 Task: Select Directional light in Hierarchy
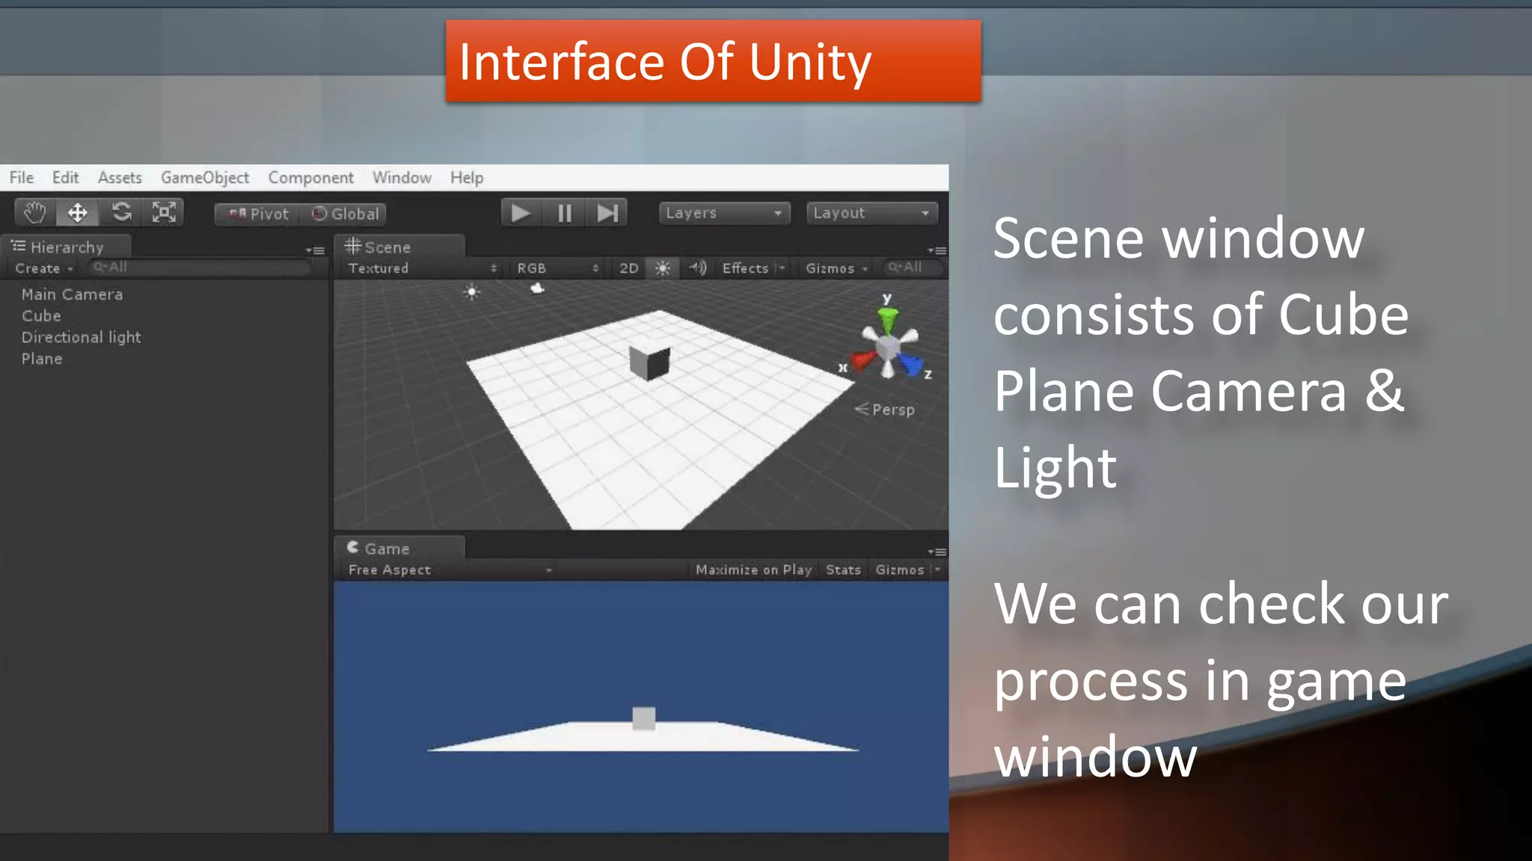[81, 337]
